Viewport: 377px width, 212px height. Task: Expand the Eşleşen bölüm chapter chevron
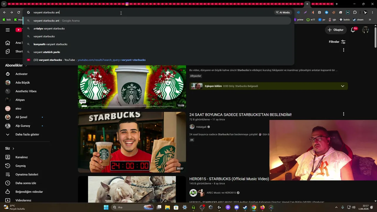point(343,86)
